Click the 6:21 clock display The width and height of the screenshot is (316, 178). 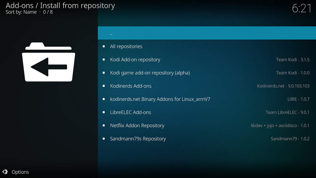[302, 8]
